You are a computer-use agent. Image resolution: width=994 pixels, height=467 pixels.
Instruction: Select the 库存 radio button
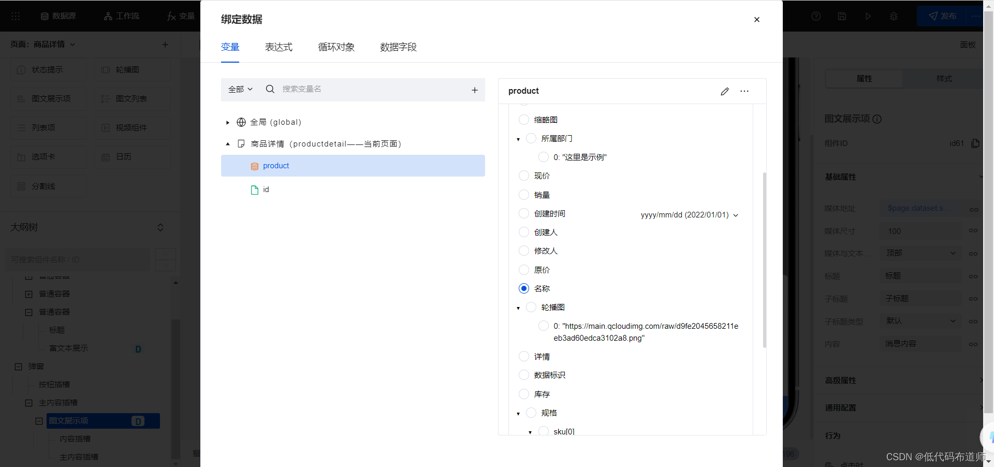(524, 394)
